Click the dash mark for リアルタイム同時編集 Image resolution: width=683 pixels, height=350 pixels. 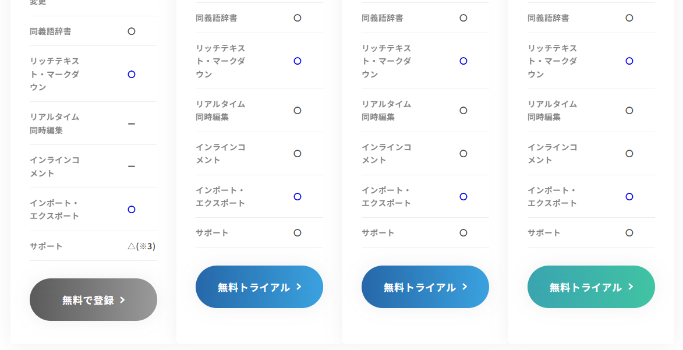click(x=132, y=123)
